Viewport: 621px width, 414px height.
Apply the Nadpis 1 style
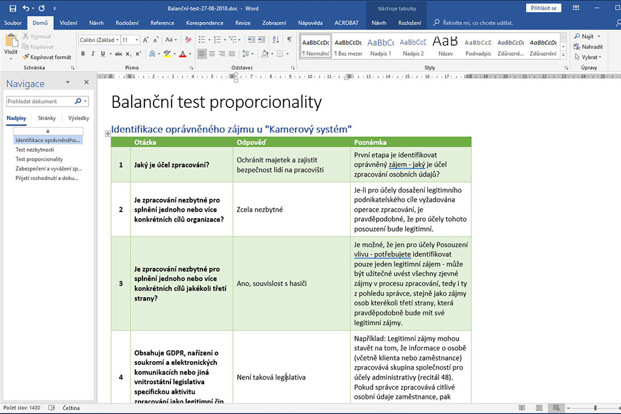click(x=381, y=46)
